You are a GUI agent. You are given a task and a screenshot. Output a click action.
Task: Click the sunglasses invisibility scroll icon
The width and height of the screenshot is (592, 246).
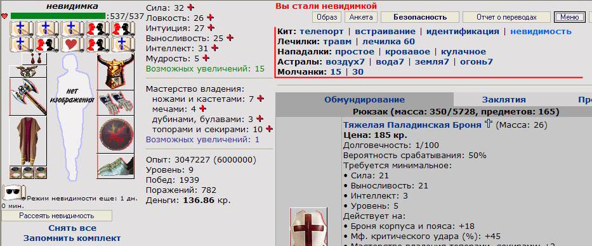13,192
